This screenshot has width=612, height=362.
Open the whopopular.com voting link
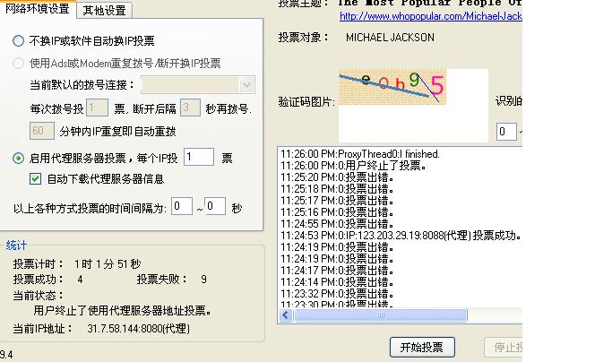tap(430, 16)
